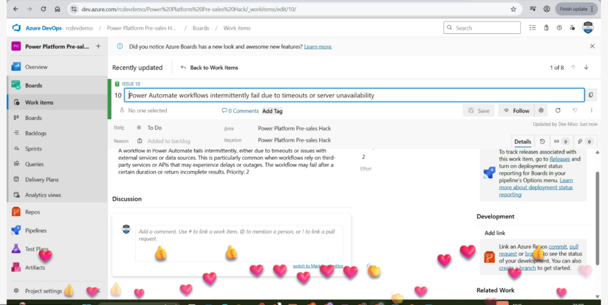Click the plus icon beside project name

click(98, 46)
